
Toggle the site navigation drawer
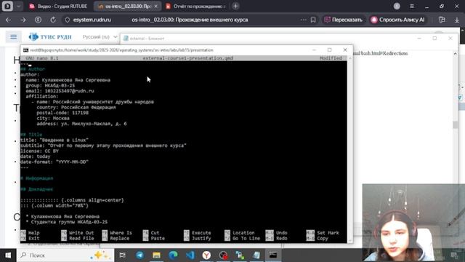point(13,37)
